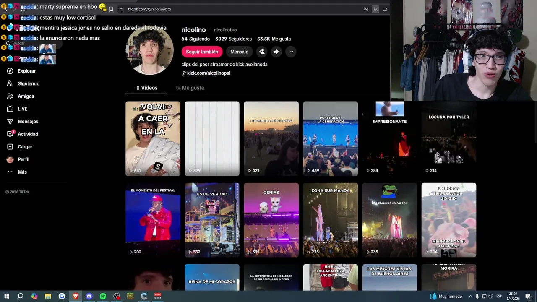Go to LIVE in the sidebar
The width and height of the screenshot is (537, 302).
tap(18, 109)
